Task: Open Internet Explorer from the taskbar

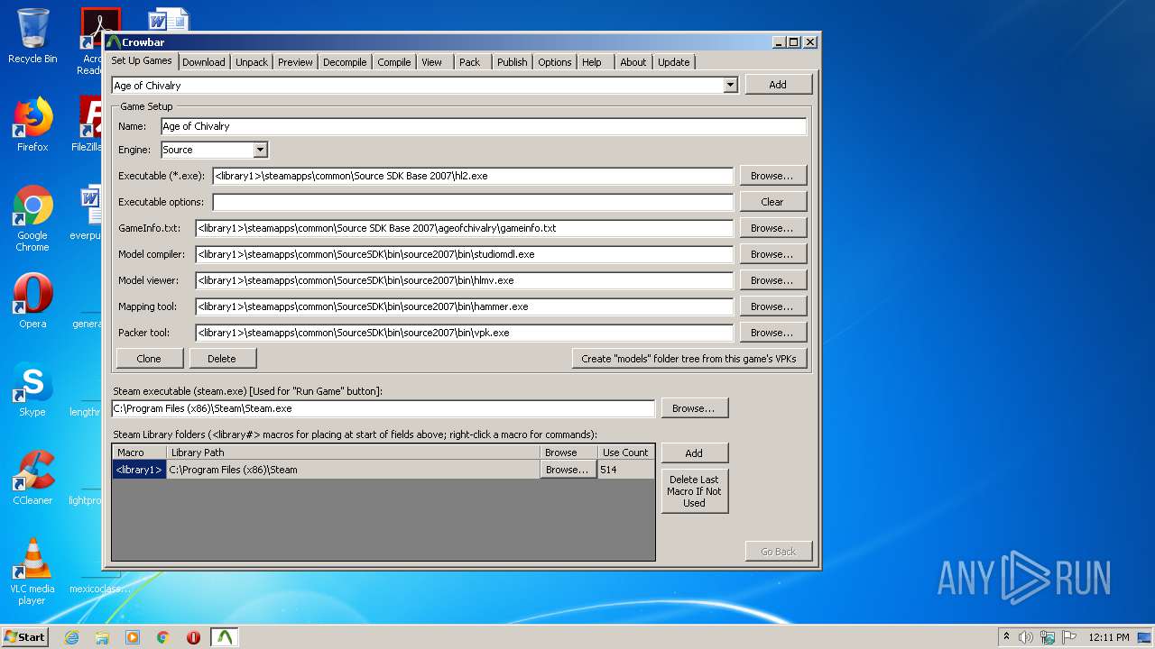Action: pos(71,637)
